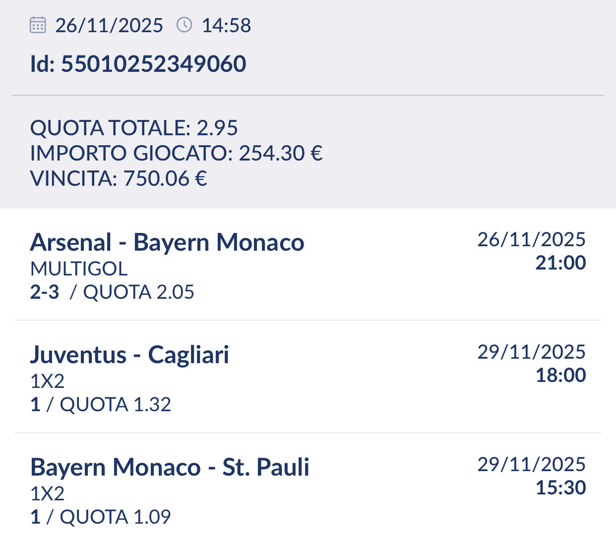The image size is (616, 540).
Task: Click the 1 / QUOTA 1.32 selection
Action: tap(101, 404)
